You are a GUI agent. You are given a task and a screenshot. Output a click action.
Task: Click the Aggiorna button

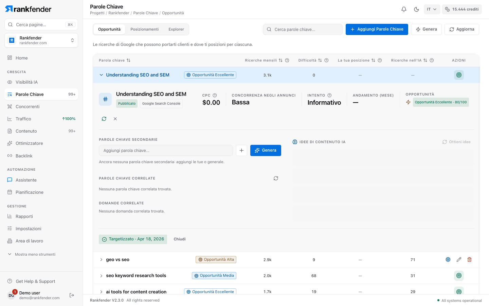click(462, 29)
